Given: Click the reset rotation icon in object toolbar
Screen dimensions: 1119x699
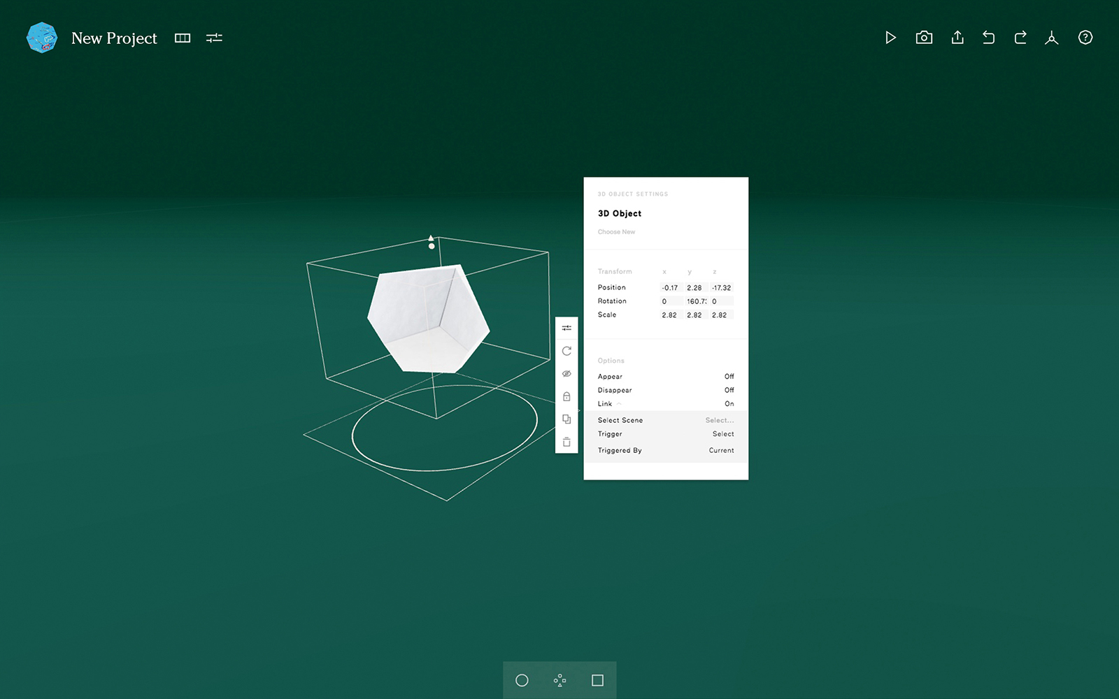Looking at the screenshot, I should [566, 351].
